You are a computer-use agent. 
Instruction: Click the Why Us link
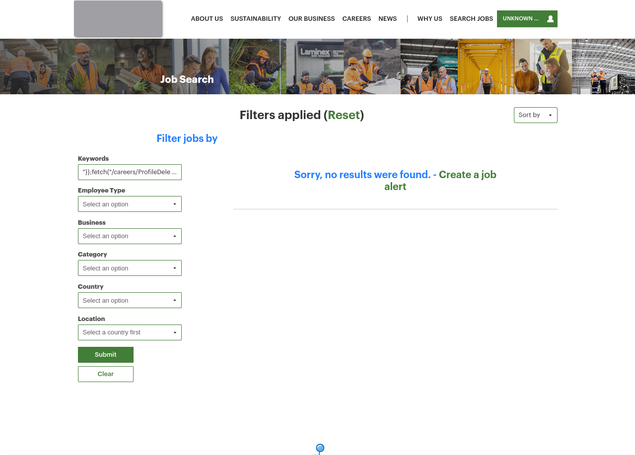[429, 19]
